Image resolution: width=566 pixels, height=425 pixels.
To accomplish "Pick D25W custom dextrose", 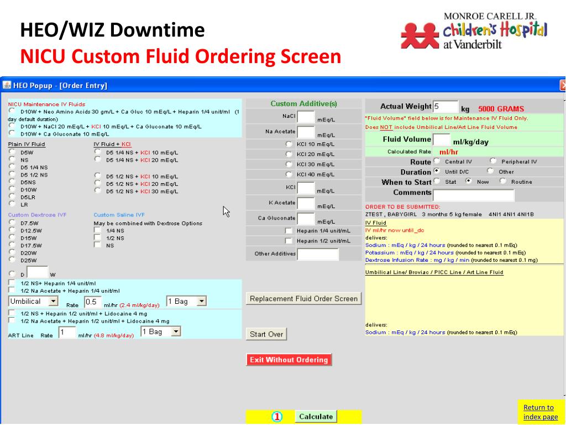I will pyautogui.click(x=12, y=259).
